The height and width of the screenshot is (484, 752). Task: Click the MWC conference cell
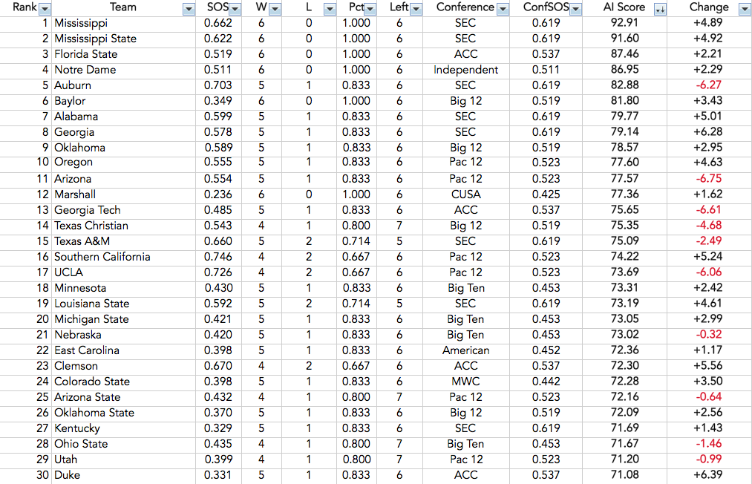coord(465,382)
